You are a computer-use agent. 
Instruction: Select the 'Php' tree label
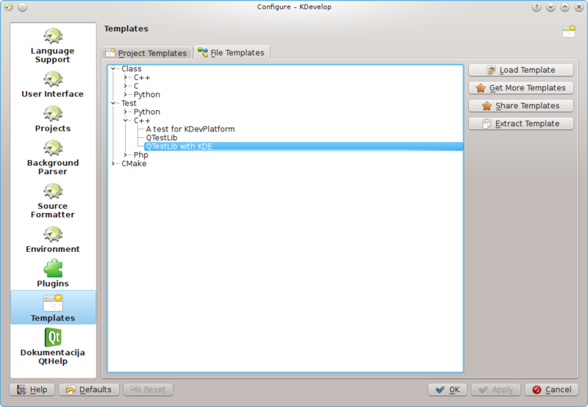[x=141, y=155]
